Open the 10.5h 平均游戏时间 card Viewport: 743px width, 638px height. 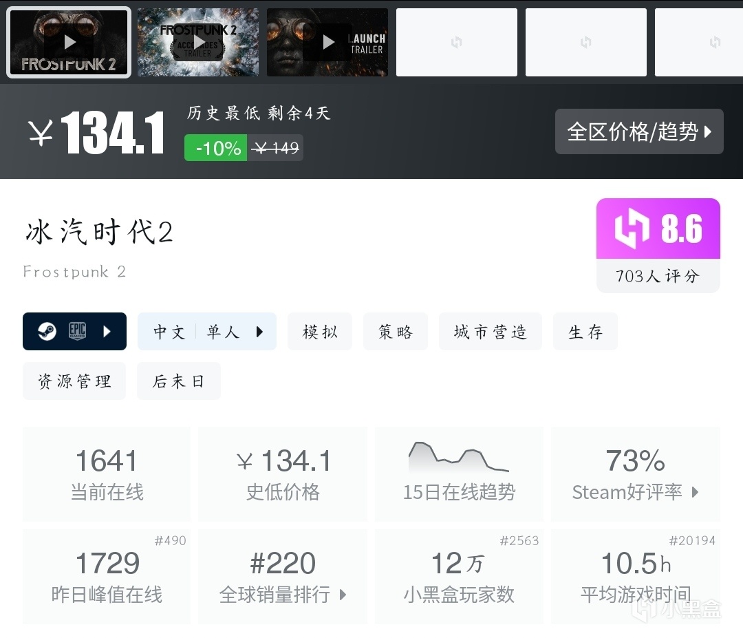point(636,576)
